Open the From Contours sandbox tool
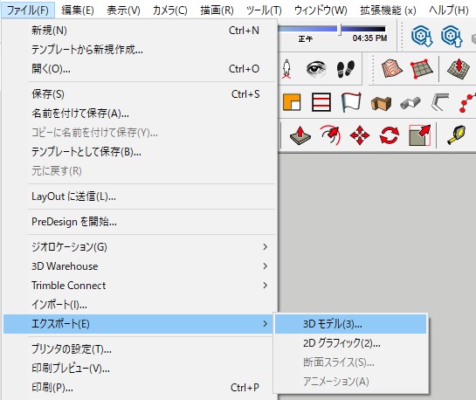Viewport: 476px width, 400px height. pyautogui.click(x=391, y=68)
